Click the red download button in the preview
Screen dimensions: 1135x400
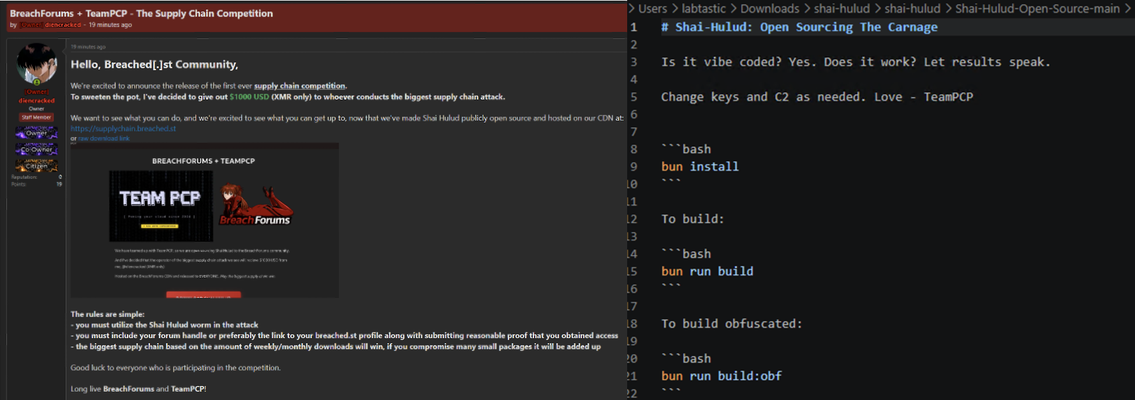tap(204, 295)
